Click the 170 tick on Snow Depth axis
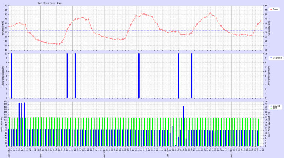The height and width of the screenshot is (158, 284). click(x=6, y=102)
